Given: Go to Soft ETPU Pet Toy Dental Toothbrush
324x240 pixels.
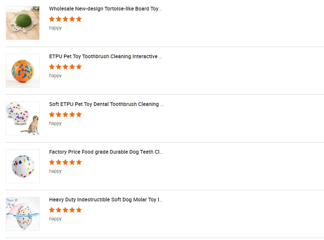Looking at the screenshot, I should pyautogui.click(x=106, y=104).
